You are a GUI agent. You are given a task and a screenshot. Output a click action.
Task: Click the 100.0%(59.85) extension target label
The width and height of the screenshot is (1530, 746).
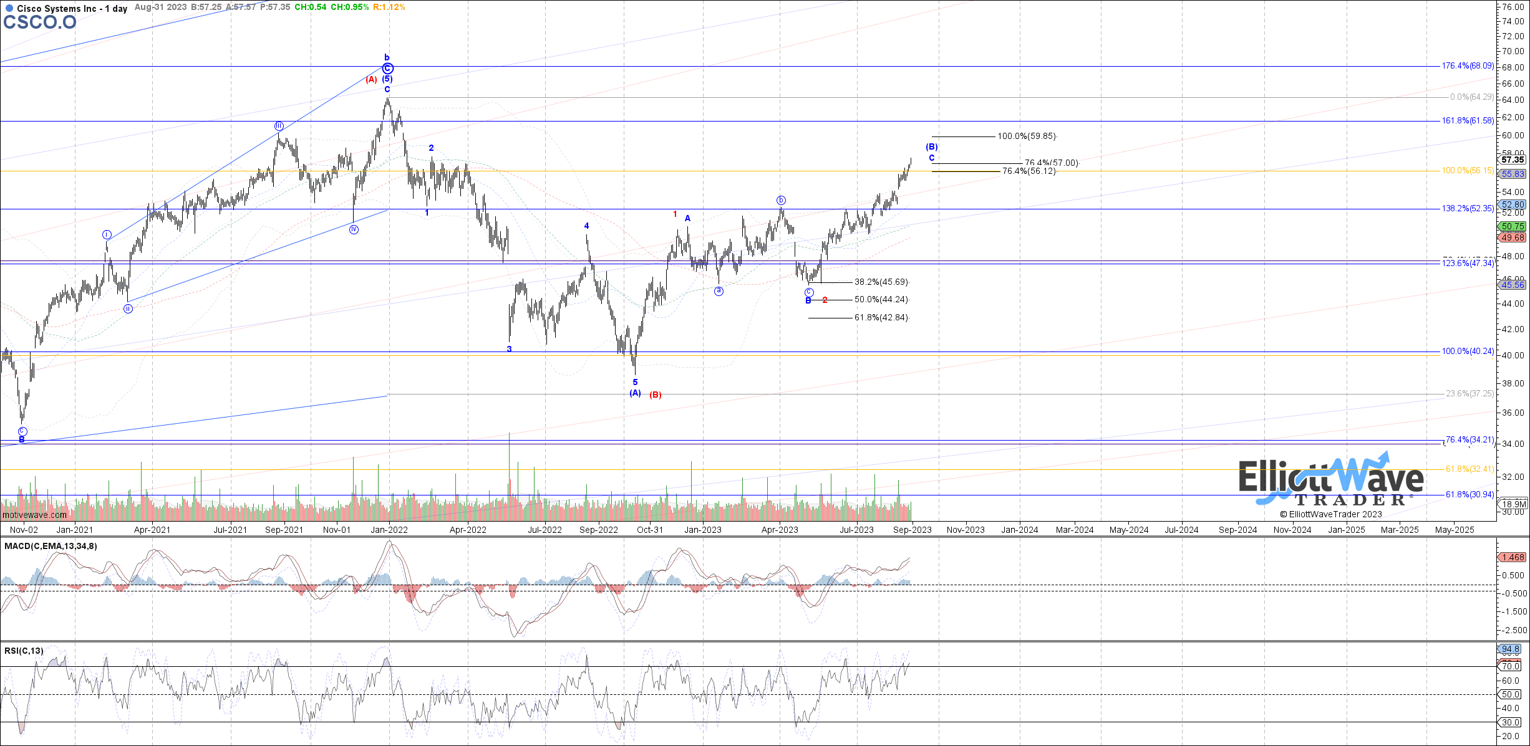1026,136
